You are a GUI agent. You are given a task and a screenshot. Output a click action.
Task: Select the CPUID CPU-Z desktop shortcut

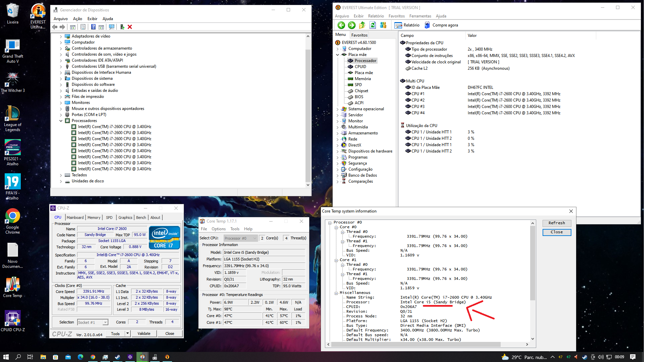(x=13, y=321)
